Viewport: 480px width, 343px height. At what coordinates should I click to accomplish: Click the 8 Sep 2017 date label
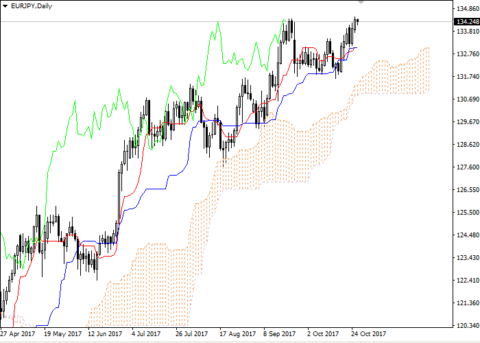(280, 334)
